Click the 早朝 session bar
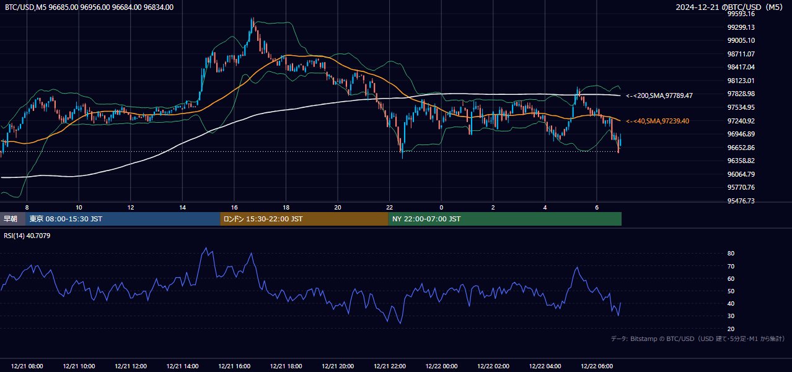The width and height of the screenshot is (792, 372). pyautogui.click(x=13, y=219)
